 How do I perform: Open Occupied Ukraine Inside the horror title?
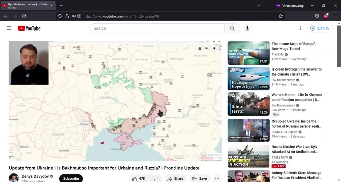point(297,124)
